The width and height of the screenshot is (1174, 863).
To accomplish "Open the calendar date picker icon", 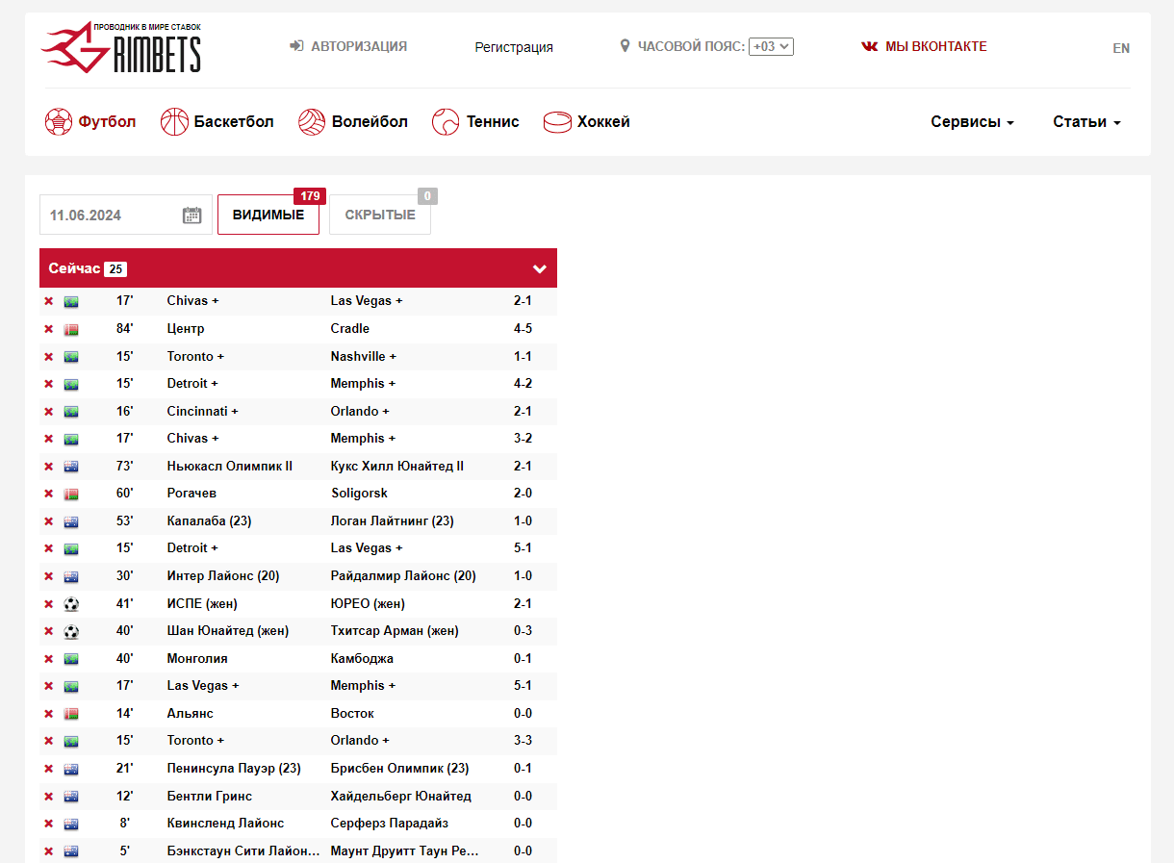I will [192, 215].
